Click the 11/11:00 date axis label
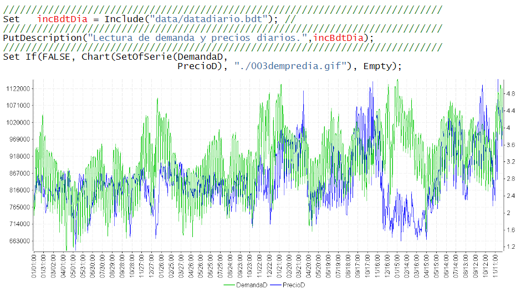Screen dimensions: 521x293 495,266
